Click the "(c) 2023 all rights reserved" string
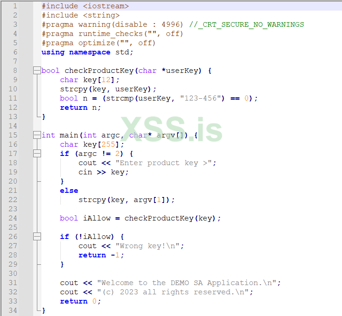This screenshot has height=316, width=342. [173, 292]
